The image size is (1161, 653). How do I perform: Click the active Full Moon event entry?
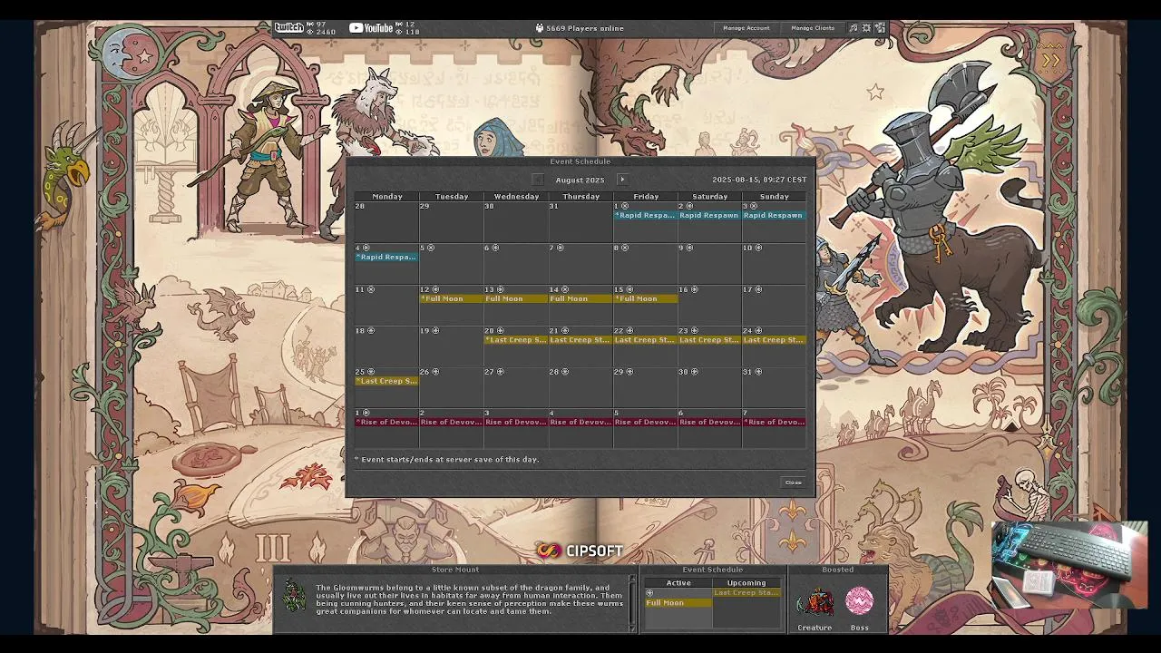tap(678, 602)
